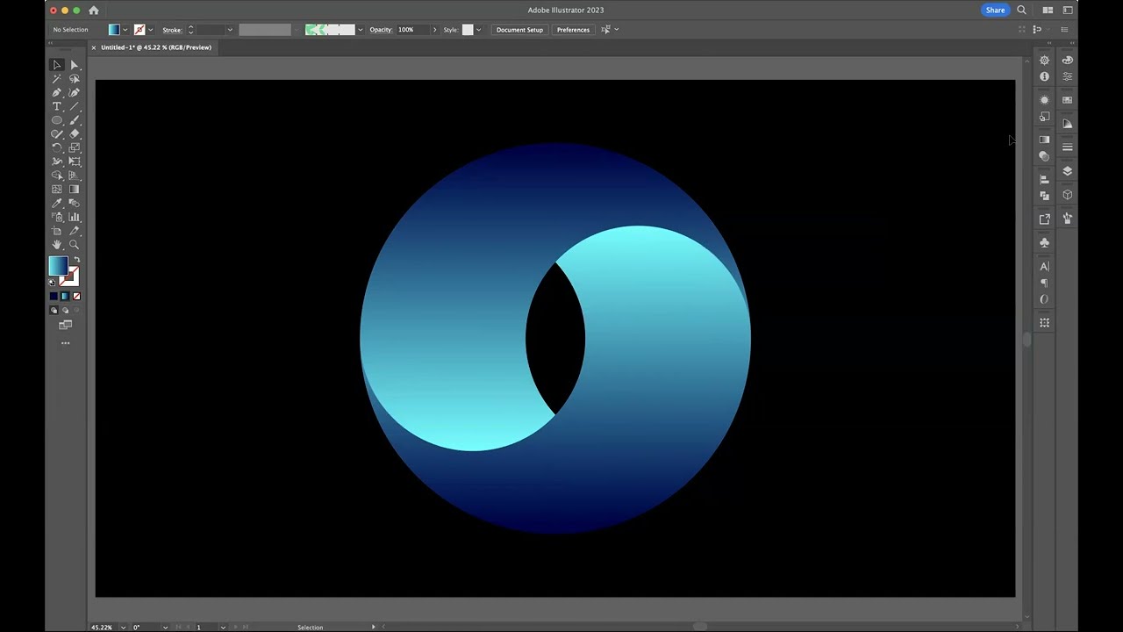Screen dimensions: 1123x632
Task: Switch to the Untitled-1 document tab
Action: pyautogui.click(x=156, y=47)
